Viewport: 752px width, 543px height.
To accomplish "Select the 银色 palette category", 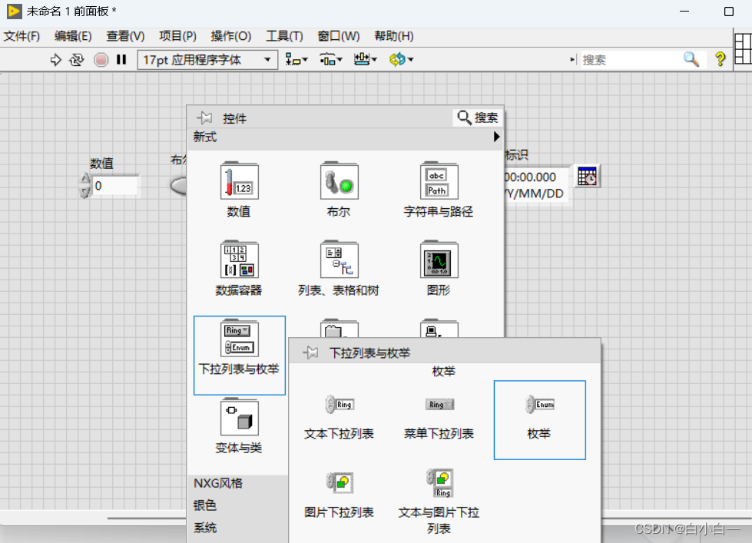I will pos(205,505).
